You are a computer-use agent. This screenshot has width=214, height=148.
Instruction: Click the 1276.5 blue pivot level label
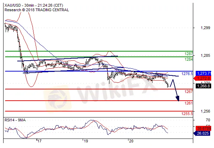[x=186, y=74]
